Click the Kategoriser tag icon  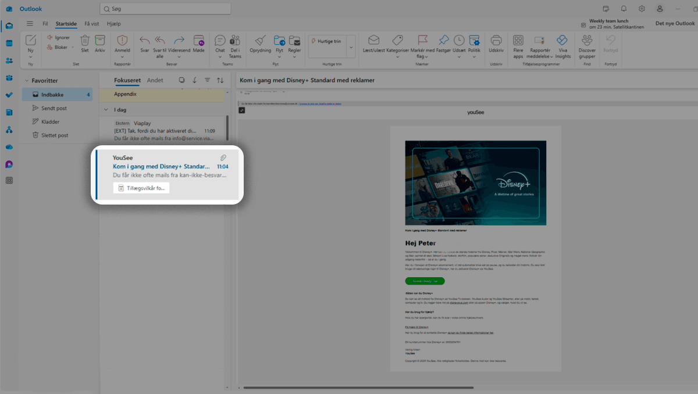pyautogui.click(x=398, y=41)
